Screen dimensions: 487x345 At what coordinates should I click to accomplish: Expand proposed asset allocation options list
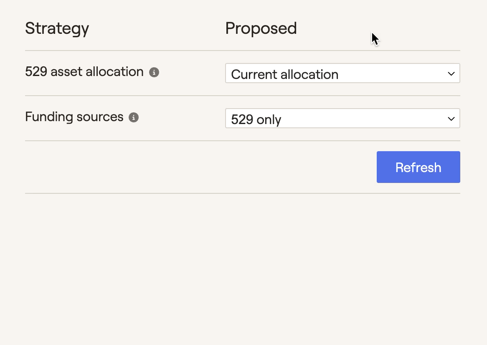pos(342,74)
